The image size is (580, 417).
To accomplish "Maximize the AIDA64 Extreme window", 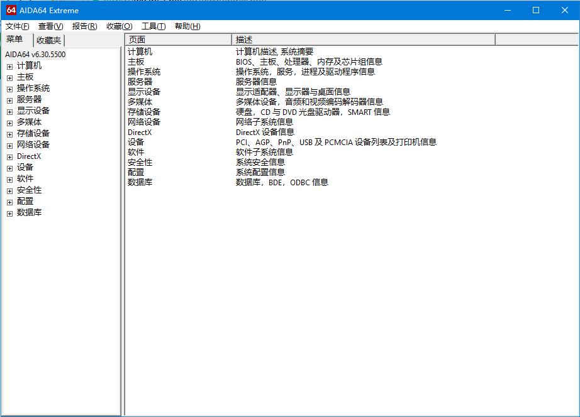I will [x=536, y=10].
